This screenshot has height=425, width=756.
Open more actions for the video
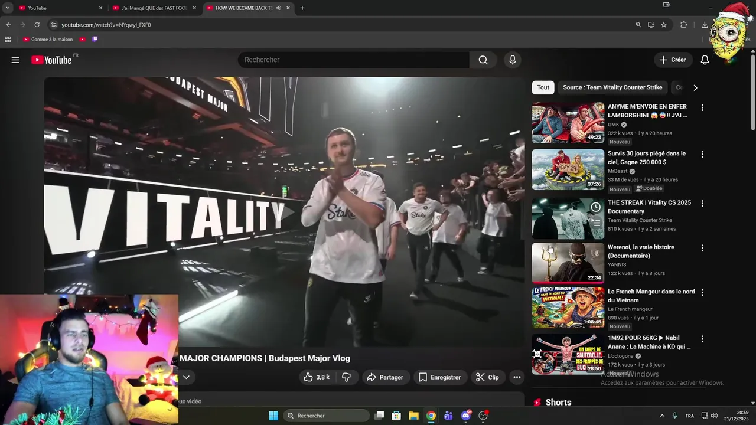point(517,377)
